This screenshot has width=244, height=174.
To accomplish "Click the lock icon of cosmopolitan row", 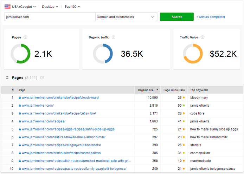I will (20, 153).
